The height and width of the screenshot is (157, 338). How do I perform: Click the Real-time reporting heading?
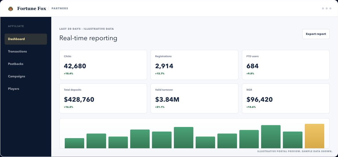88,38
